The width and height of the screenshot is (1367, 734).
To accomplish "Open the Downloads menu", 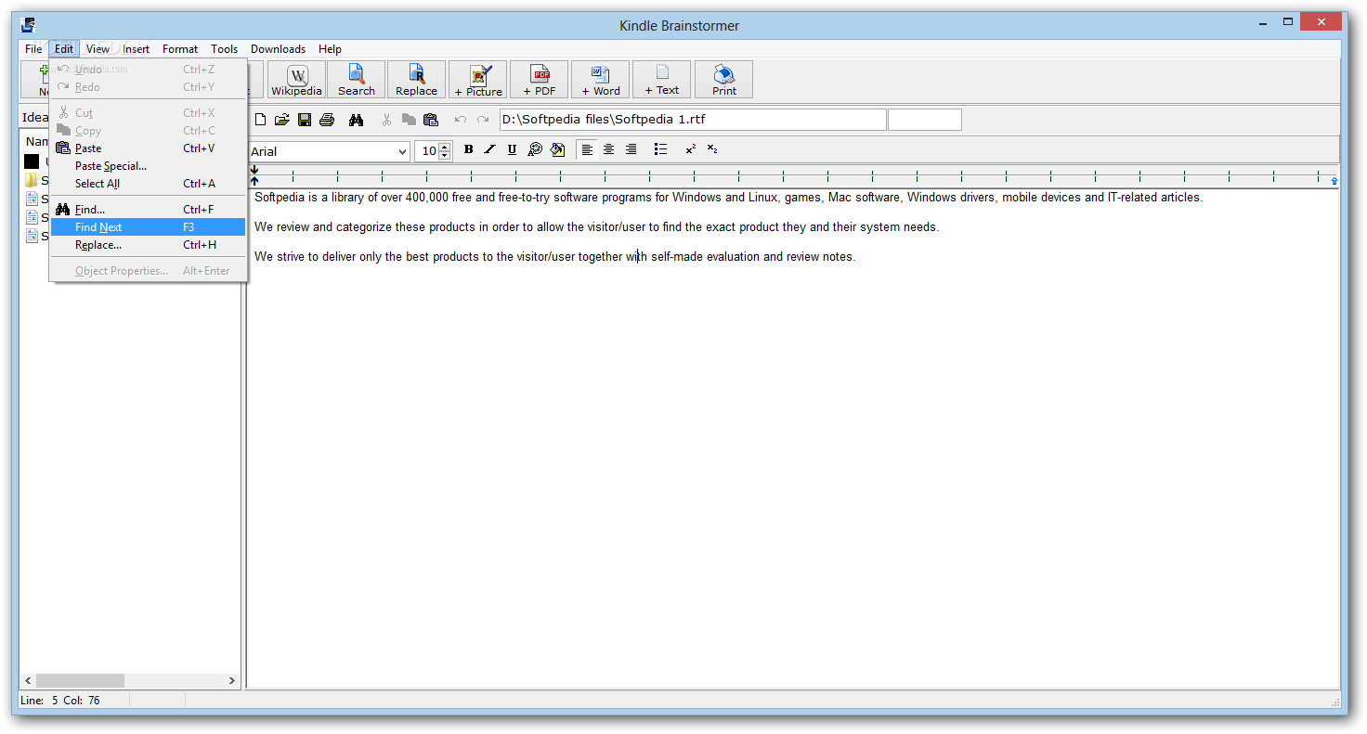I will click(x=278, y=49).
